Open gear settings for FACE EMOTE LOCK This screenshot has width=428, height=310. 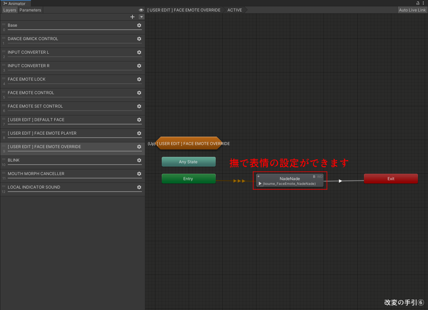coord(139,79)
